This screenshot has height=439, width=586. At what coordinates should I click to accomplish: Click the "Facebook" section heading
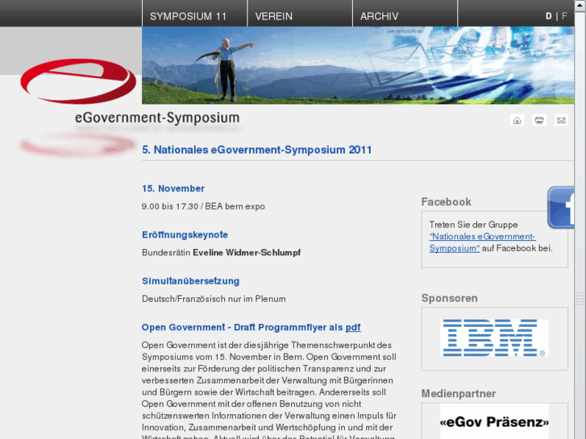447,202
